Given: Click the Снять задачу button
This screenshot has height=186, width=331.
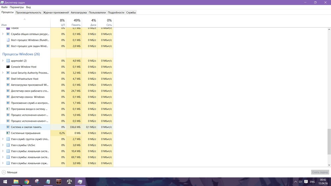Looking at the screenshot, I should pyautogui.click(x=320, y=172).
